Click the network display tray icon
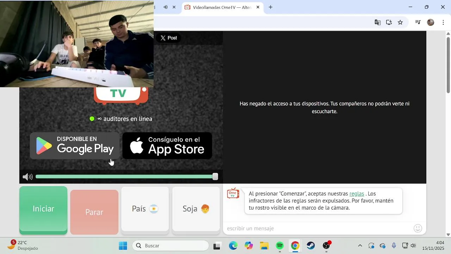Screen dimensions: 451x254 click(x=405, y=246)
